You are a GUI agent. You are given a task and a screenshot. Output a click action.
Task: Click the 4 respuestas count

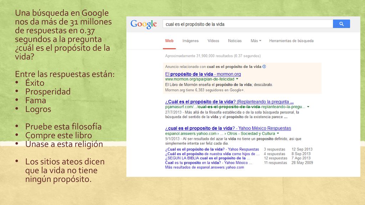[274, 154]
